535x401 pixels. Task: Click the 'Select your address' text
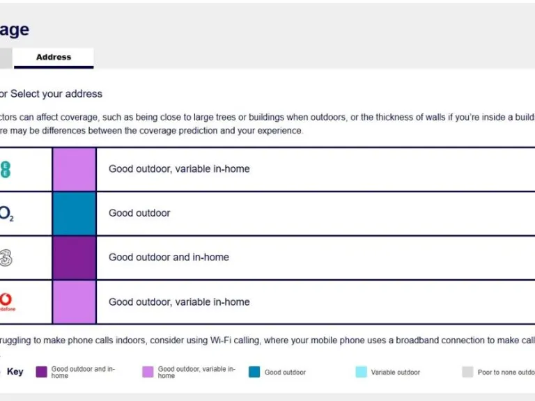[56, 94]
